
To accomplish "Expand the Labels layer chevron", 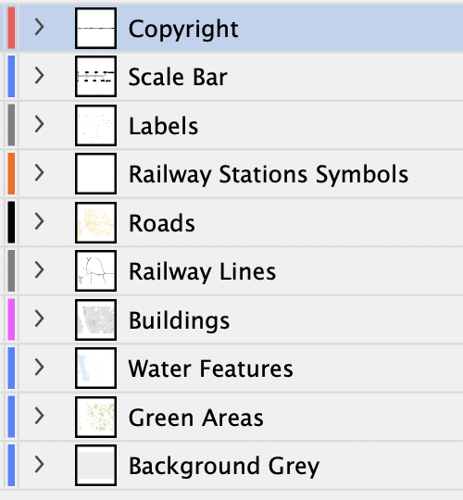I will [x=39, y=124].
